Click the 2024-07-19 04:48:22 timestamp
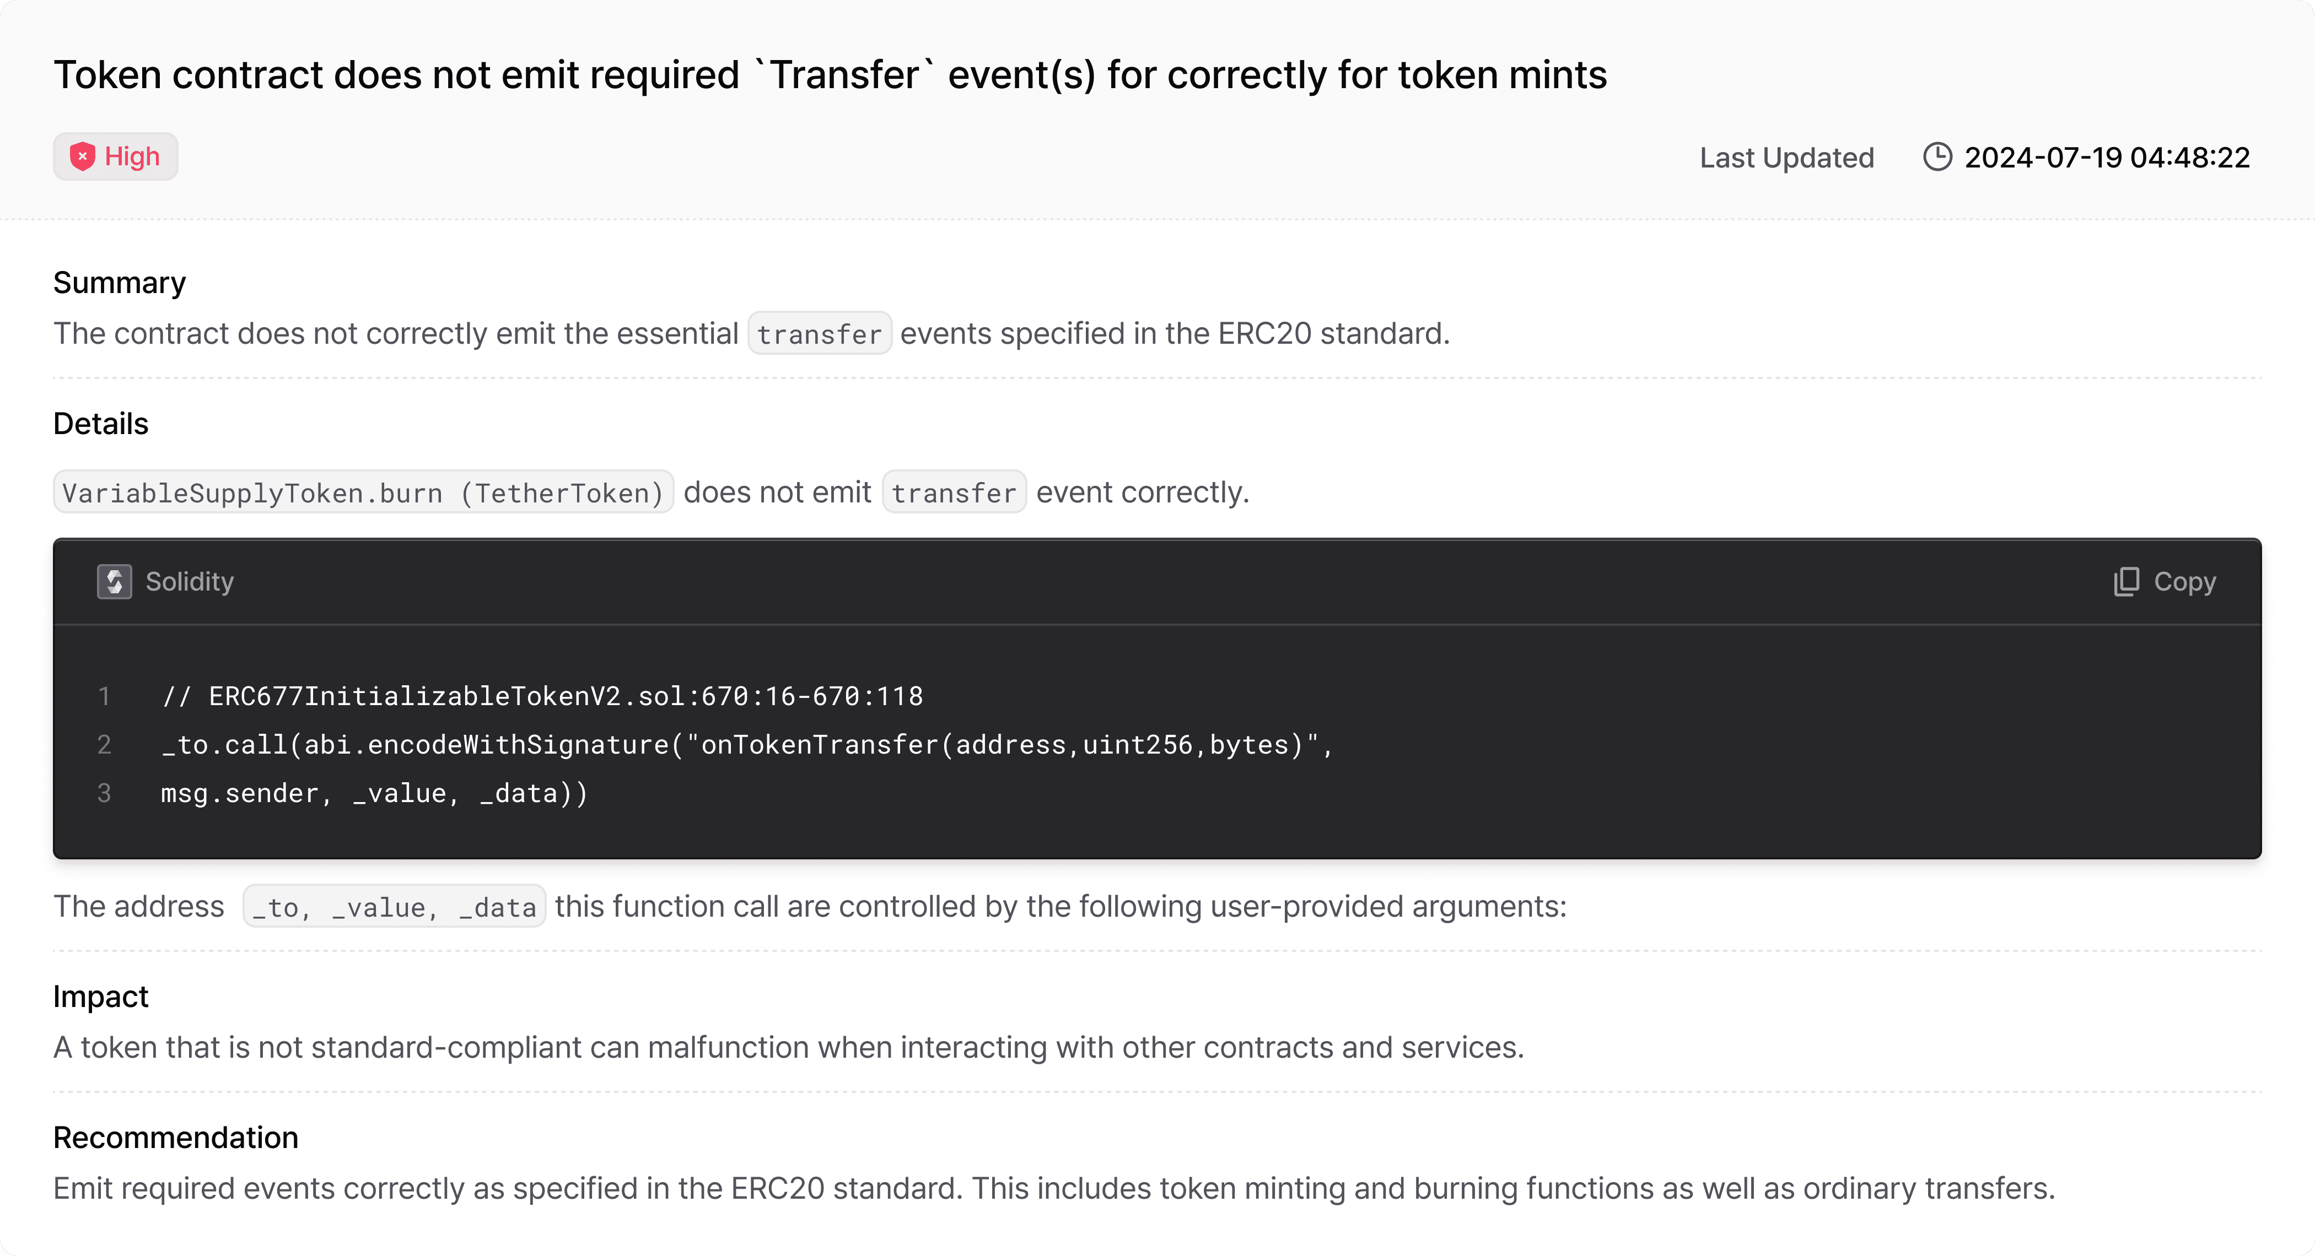2315x1256 pixels. [2107, 157]
